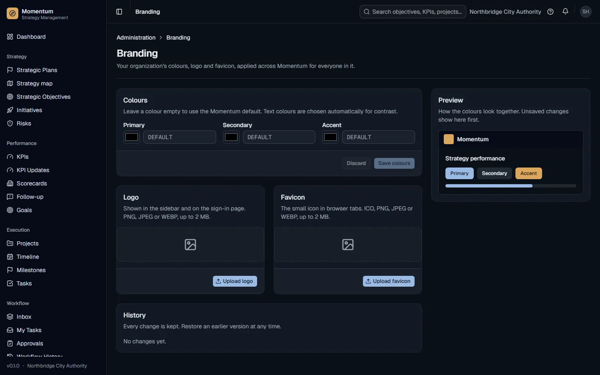The width and height of the screenshot is (600, 375).
Task: Open the SH user avatar menu
Action: [x=586, y=12]
